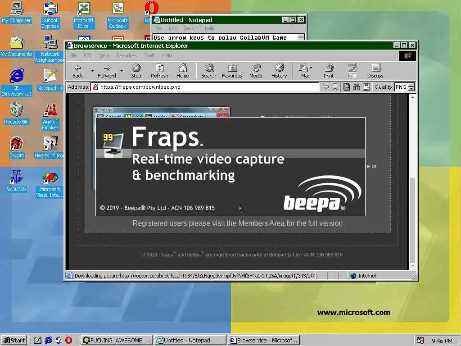Select Recycle Bin desktop icon
The image size is (461, 346).
[16, 114]
